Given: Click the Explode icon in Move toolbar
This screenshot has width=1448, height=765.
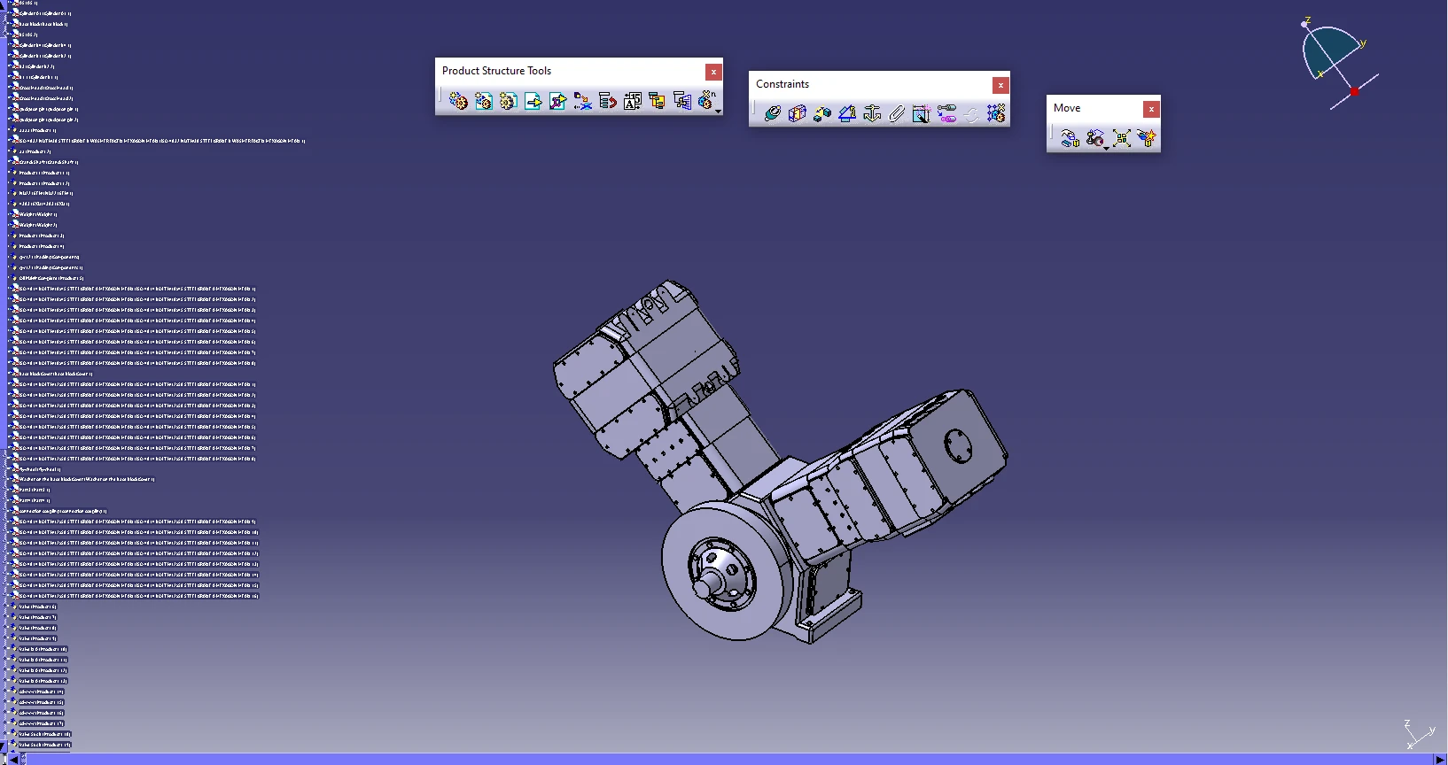Looking at the screenshot, I should [x=1122, y=138].
